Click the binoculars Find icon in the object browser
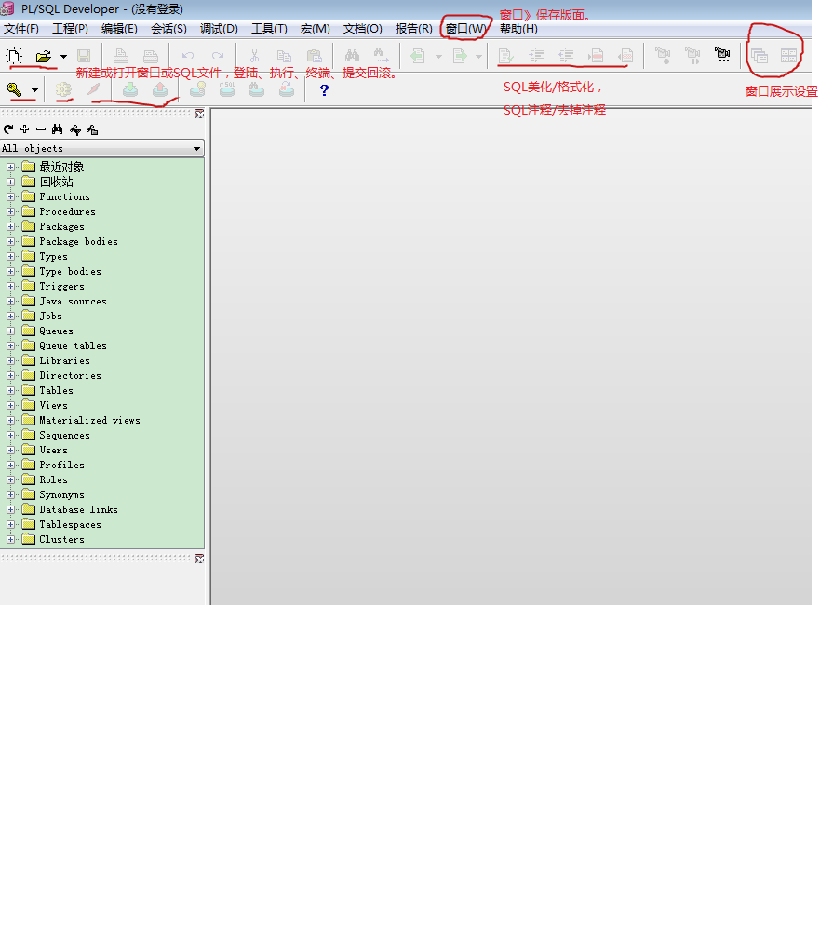The image size is (820, 931). point(57,129)
